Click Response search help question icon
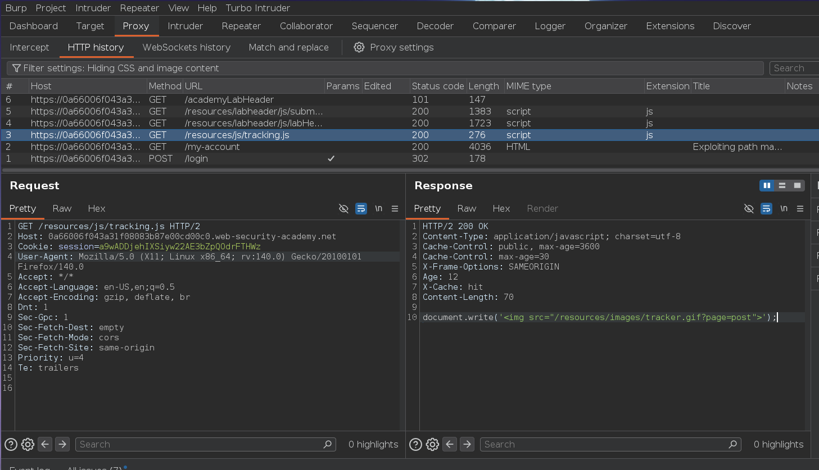The width and height of the screenshot is (819, 470). pos(415,444)
